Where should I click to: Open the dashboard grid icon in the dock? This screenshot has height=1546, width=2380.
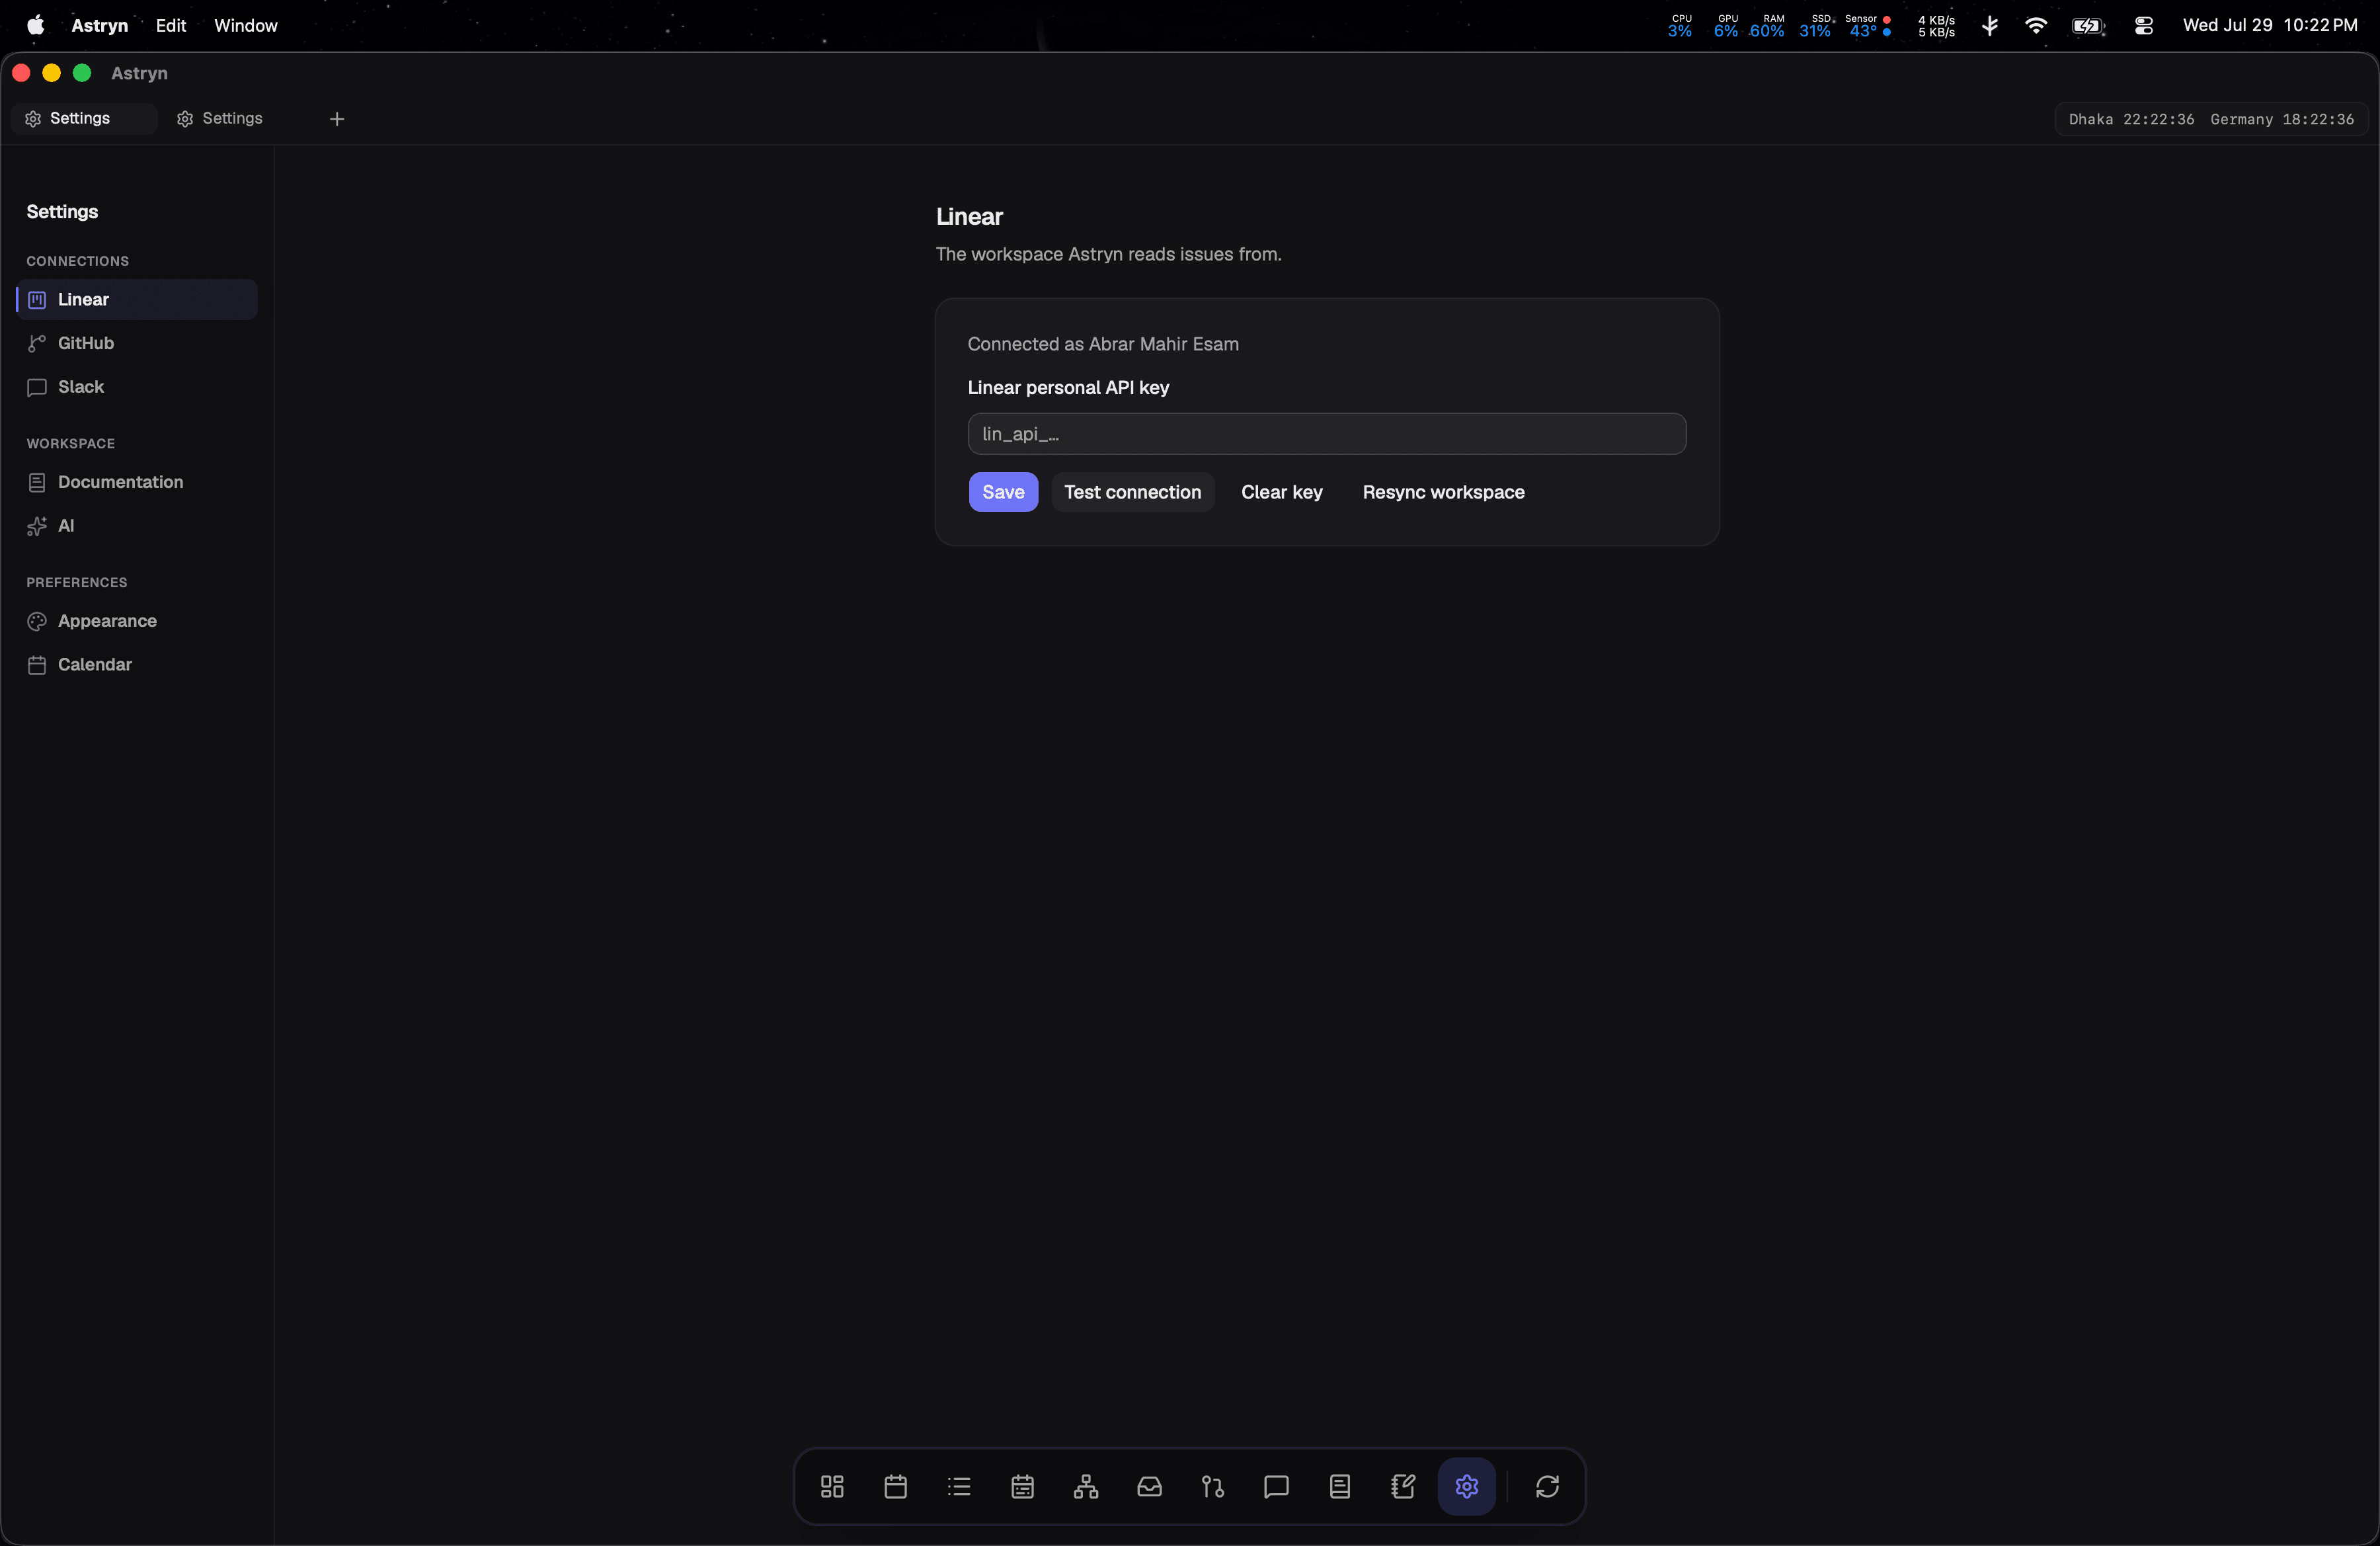point(832,1486)
